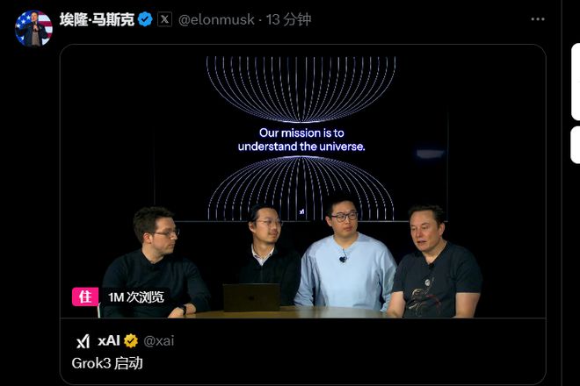The image size is (580, 386).
Task: Click the X affiliate badge icon
Action: pos(164,19)
